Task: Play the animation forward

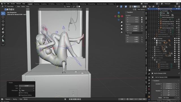Action: pyautogui.click(x=76, y=99)
